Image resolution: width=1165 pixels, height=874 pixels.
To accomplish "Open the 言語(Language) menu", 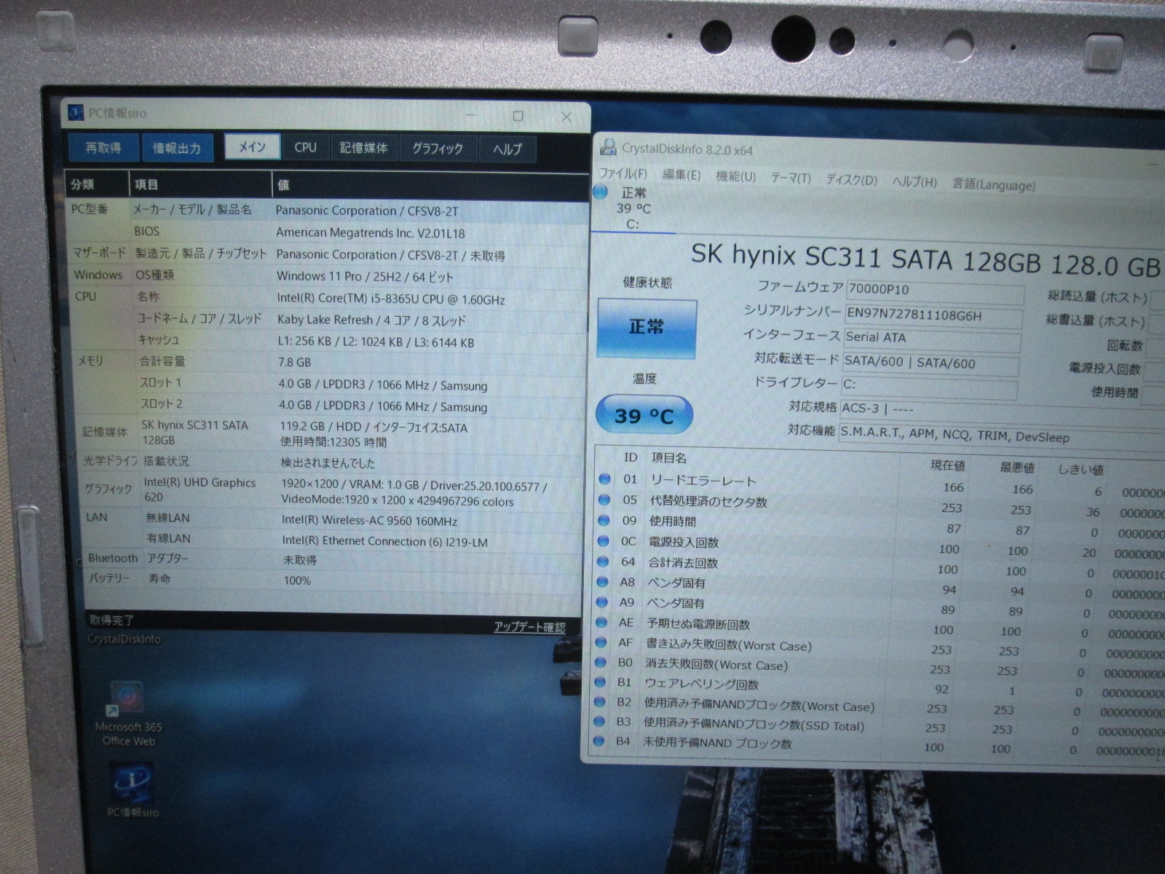I will coord(994,184).
